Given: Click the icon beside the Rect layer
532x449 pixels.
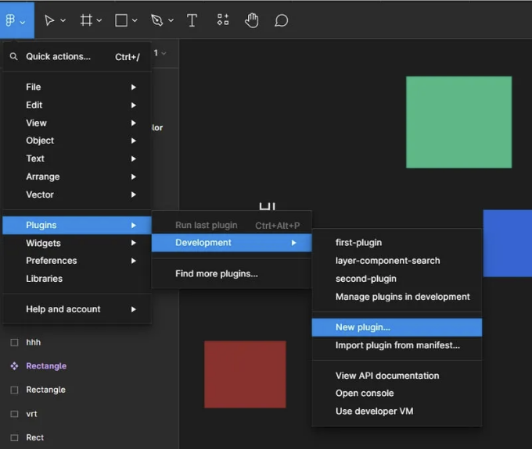Looking at the screenshot, I should 14,437.
